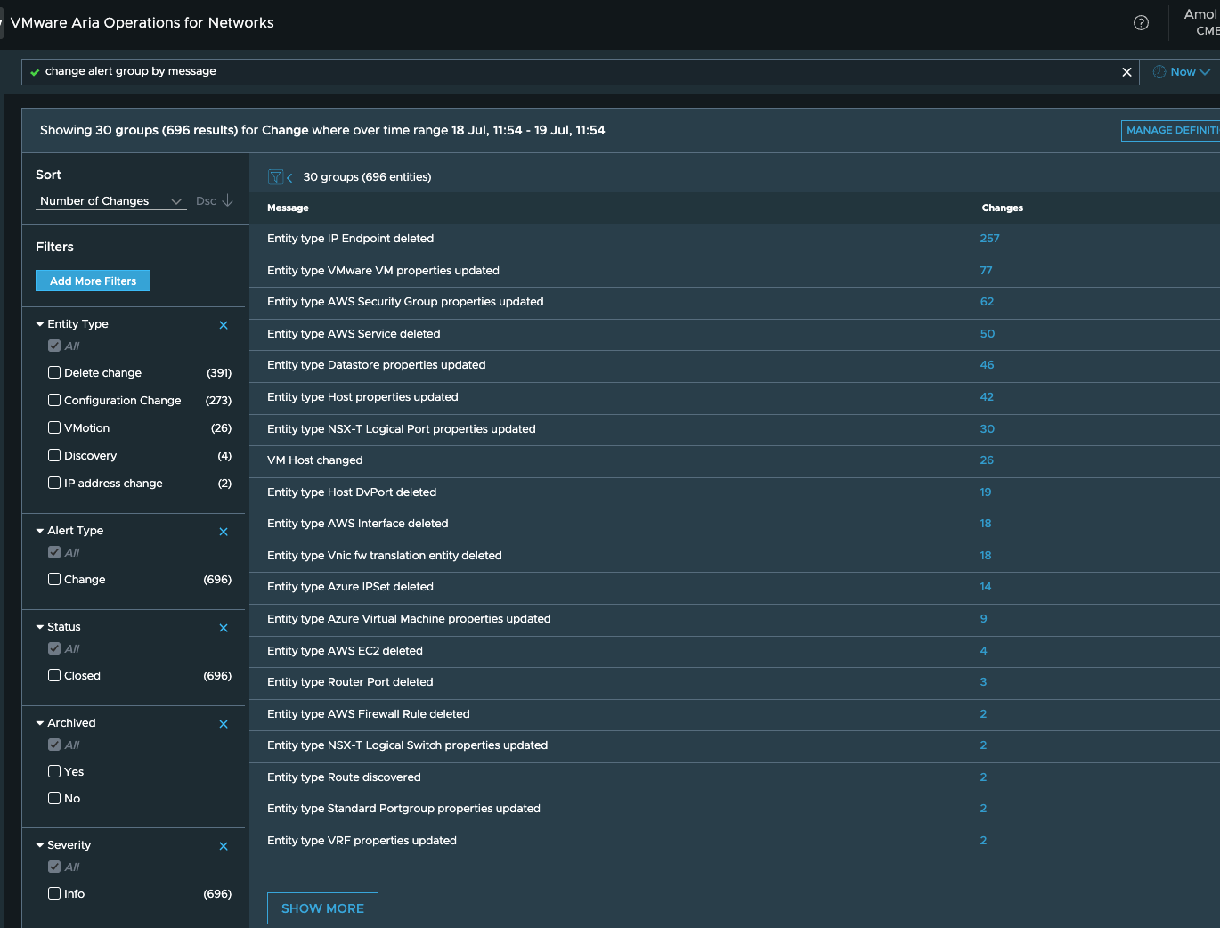Viewport: 1220px width, 928px height.
Task: Select row Entity type Route discovered
Action: click(735, 777)
